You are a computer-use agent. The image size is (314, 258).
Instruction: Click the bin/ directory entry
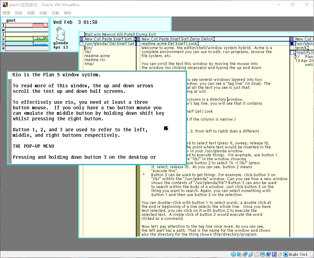point(88,48)
